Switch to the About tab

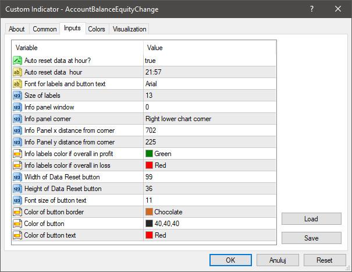pyautogui.click(x=17, y=29)
